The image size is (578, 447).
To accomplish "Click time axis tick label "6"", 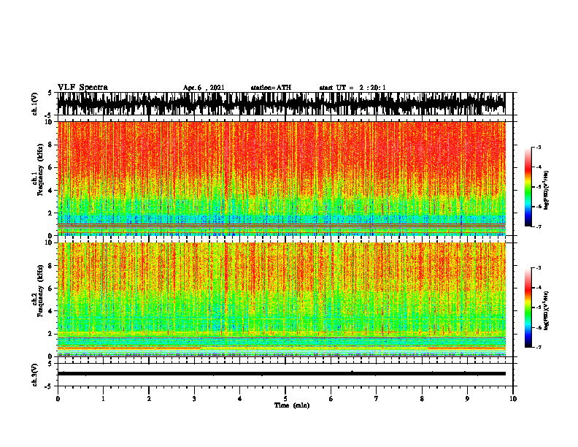I will 331,399.
